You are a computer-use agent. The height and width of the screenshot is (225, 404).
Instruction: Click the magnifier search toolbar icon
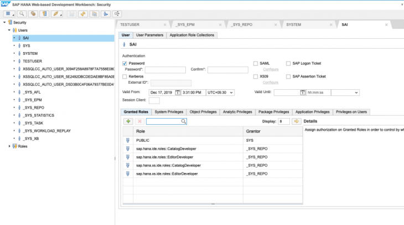point(22,14)
